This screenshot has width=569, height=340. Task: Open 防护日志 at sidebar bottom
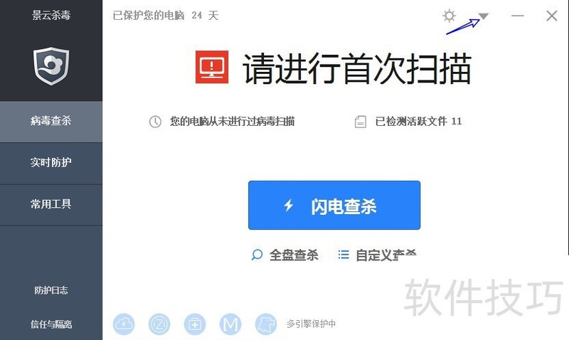(x=51, y=290)
